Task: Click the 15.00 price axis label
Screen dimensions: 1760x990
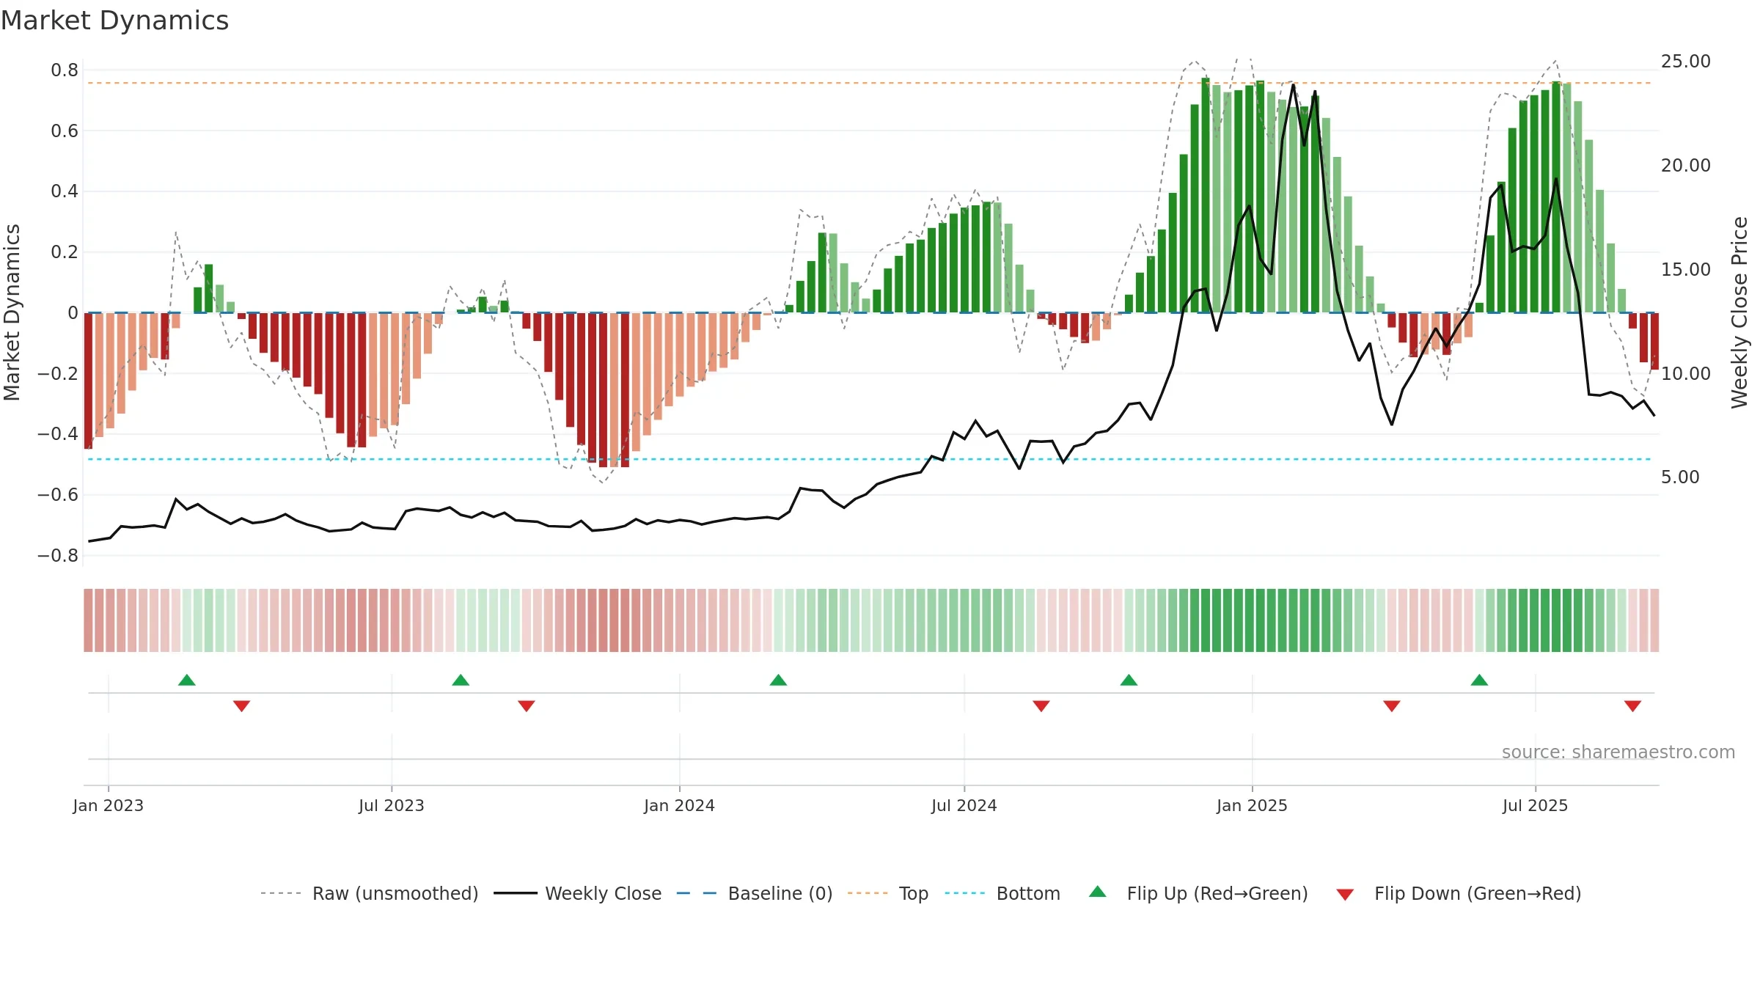Action: 1686,270
